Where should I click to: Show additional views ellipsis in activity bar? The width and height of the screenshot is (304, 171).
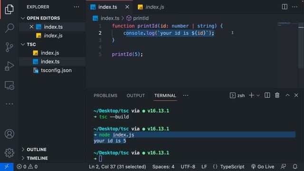point(9,104)
